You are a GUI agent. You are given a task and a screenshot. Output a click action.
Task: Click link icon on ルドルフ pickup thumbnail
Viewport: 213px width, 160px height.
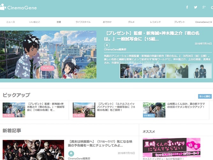coord(84,110)
